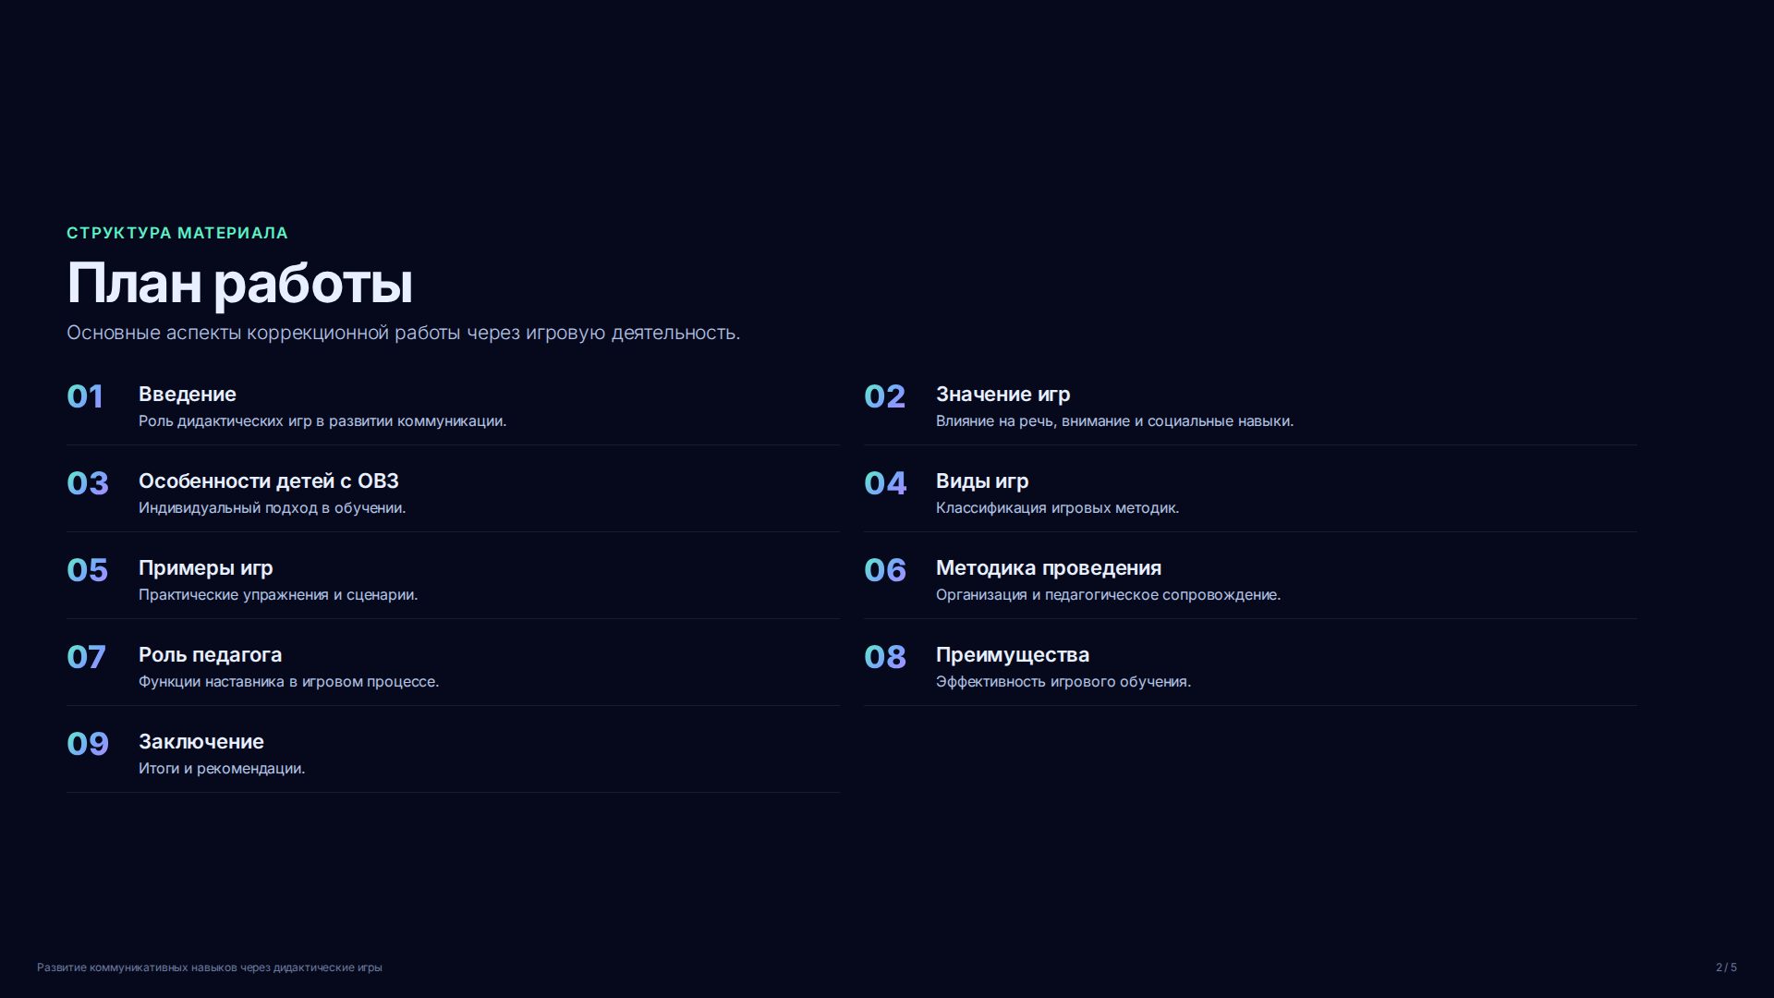The height and width of the screenshot is (998, 1774).
Task: Select the 'Роль педагога' entry
Action: [x=210, y=655]
